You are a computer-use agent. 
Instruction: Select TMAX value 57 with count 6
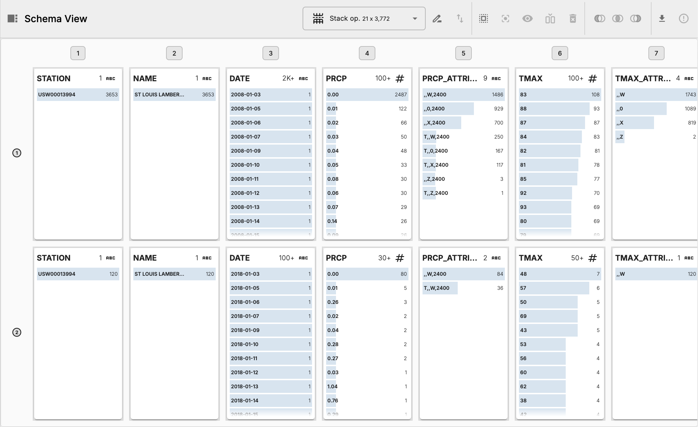(x=560, y=288)
